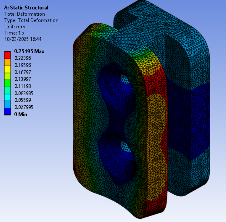This screenshot has width=226, height=222.
Task: Select the yellow legend color band
Action: click(x=8, y=69)
